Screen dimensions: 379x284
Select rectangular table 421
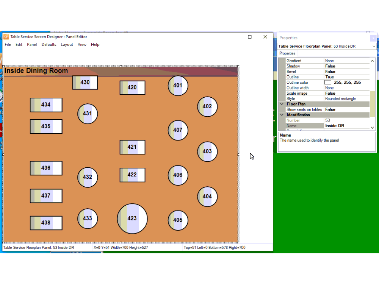pyautogui.click(x=132, y=147)
